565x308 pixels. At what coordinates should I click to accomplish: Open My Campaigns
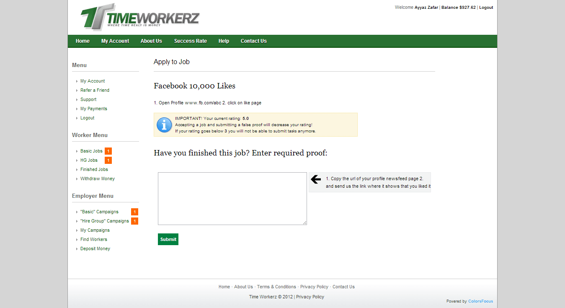pos(95,230)
